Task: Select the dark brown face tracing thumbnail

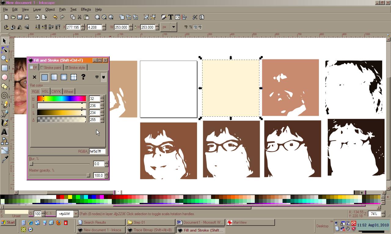Action: coord(293,149)
